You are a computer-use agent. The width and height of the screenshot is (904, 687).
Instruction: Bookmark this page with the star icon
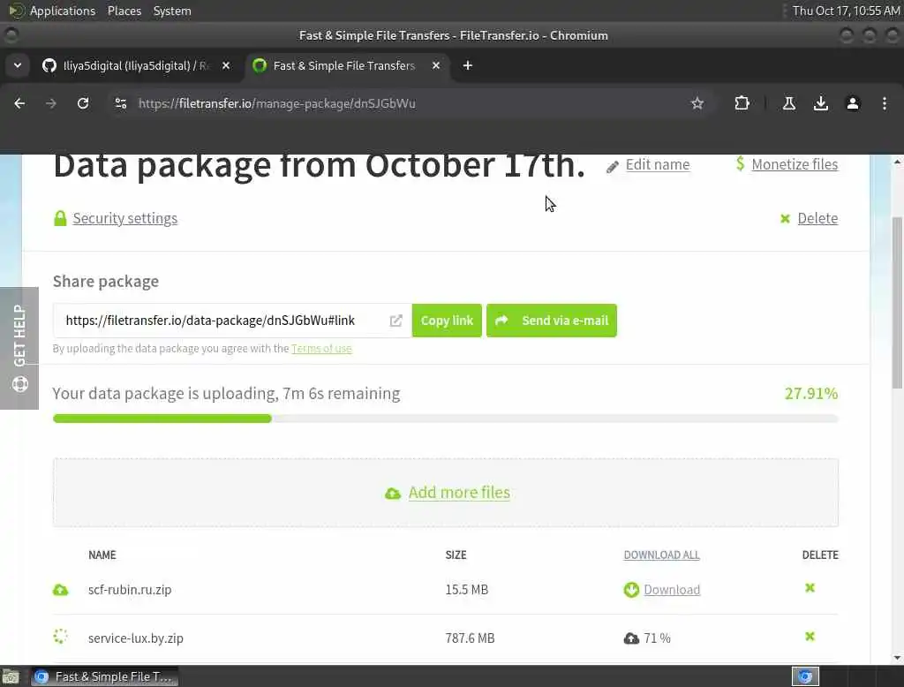697,103
